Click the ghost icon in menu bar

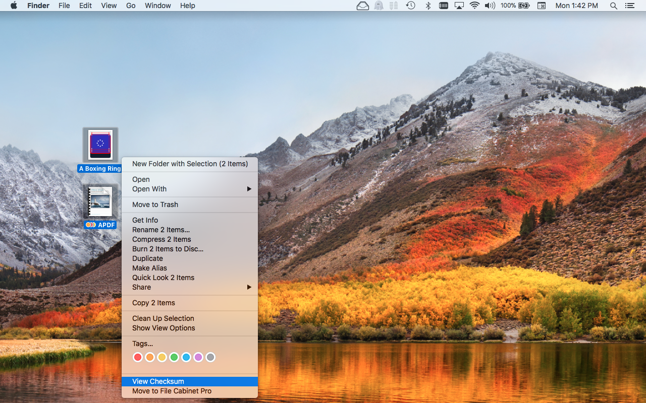pyautogui.click(x=379, y=6)
